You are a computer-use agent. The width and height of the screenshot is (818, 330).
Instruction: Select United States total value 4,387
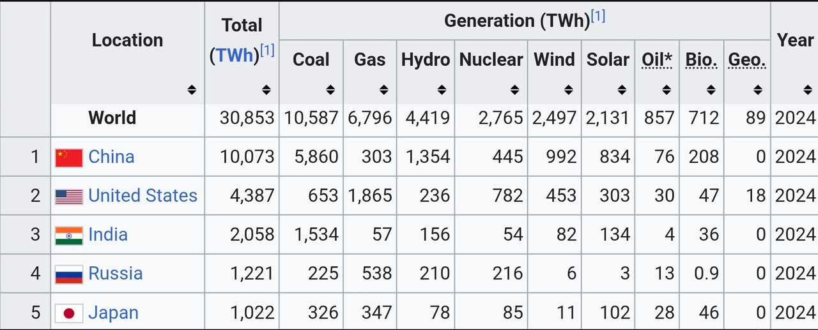(x=252, y=195)
